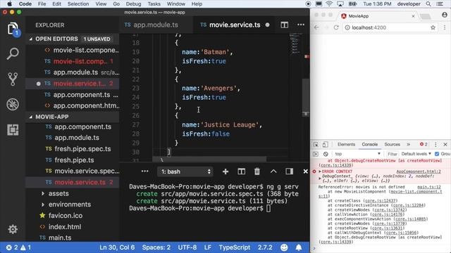The width and height of the screenshot is (451, 253).
Task: Follow the main.ts:12 console link
Action: click(x=429, y=187)
